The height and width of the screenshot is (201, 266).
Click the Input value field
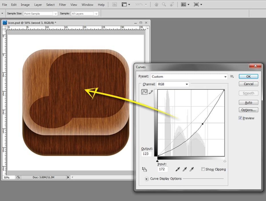coord(162,169)
